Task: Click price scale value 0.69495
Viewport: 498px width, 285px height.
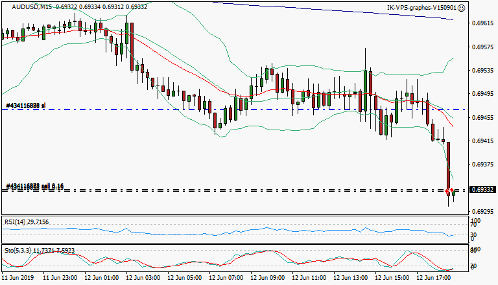Action: 482,94
